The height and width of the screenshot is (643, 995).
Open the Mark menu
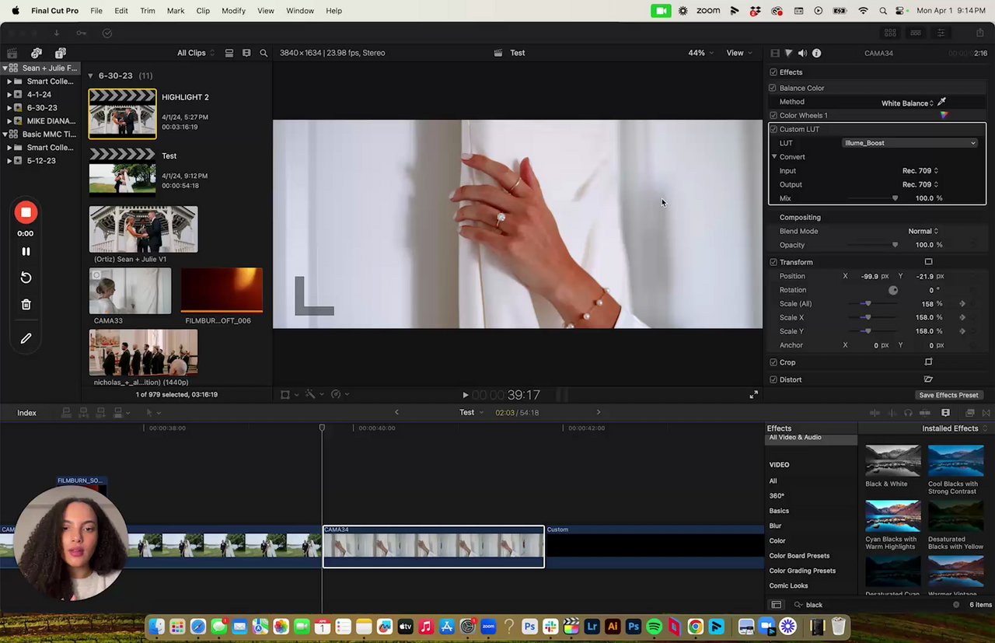pos(176,11)
